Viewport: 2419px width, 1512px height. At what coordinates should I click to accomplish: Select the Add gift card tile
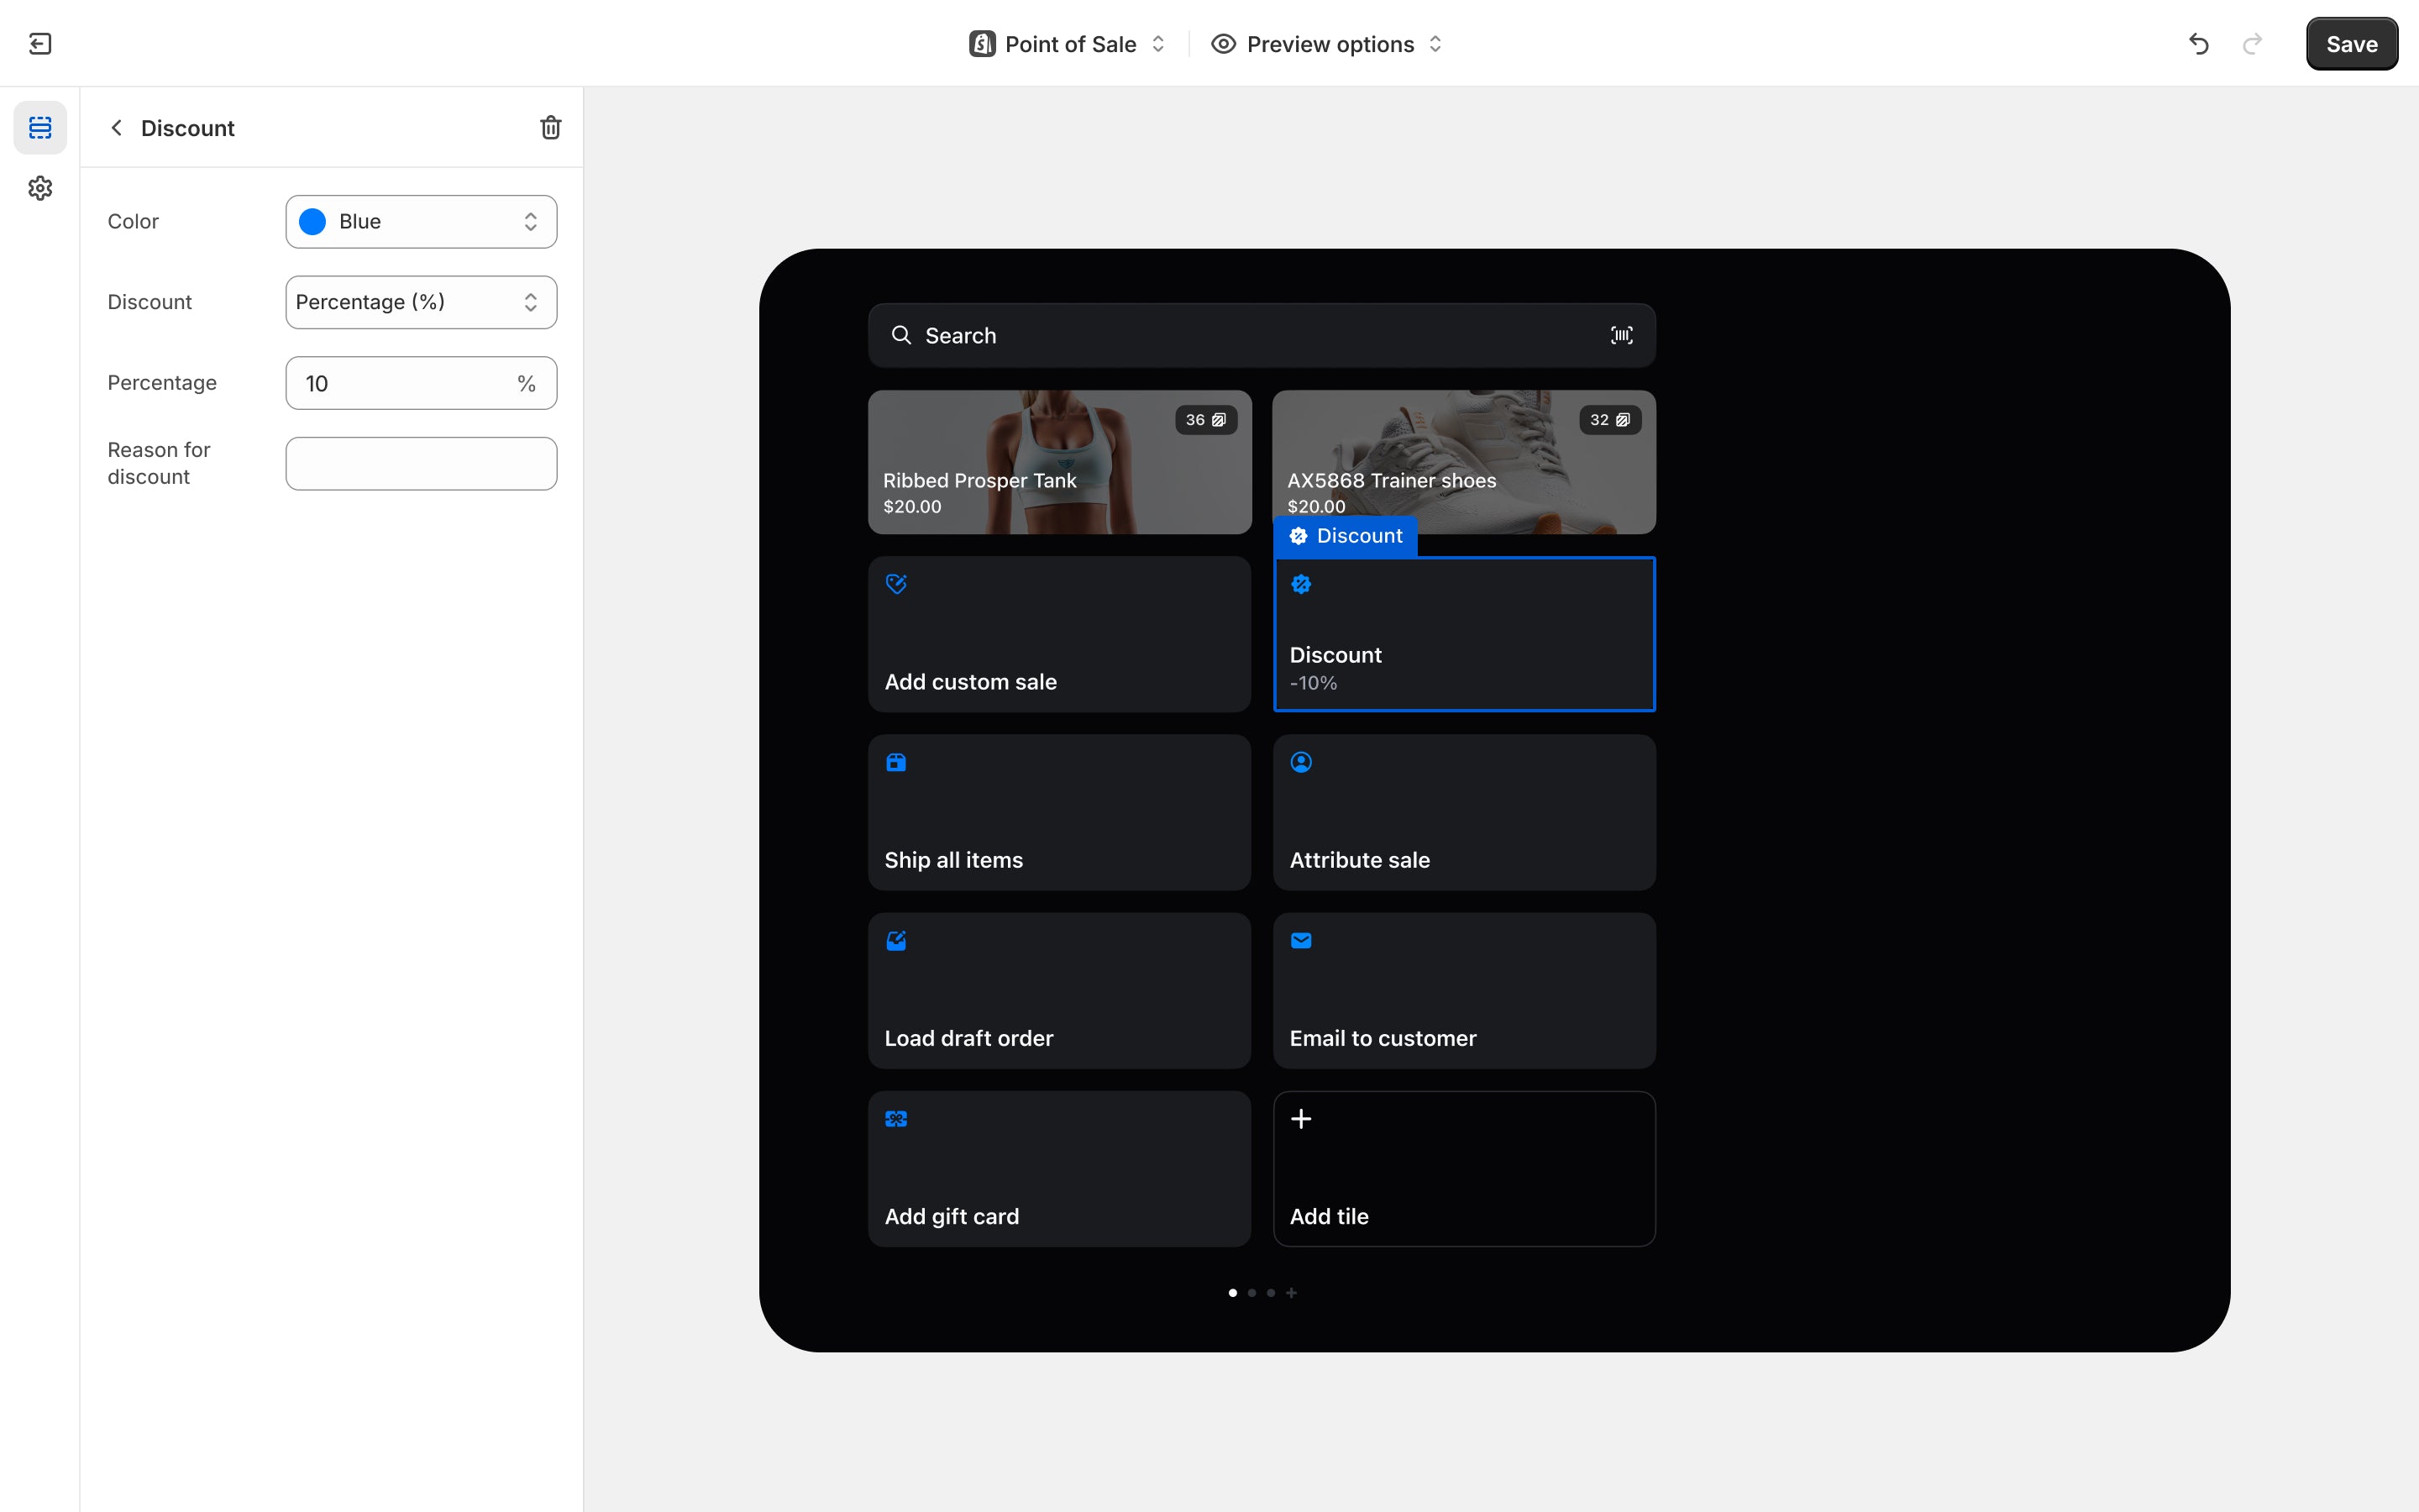click(x=1059, y=1168)
